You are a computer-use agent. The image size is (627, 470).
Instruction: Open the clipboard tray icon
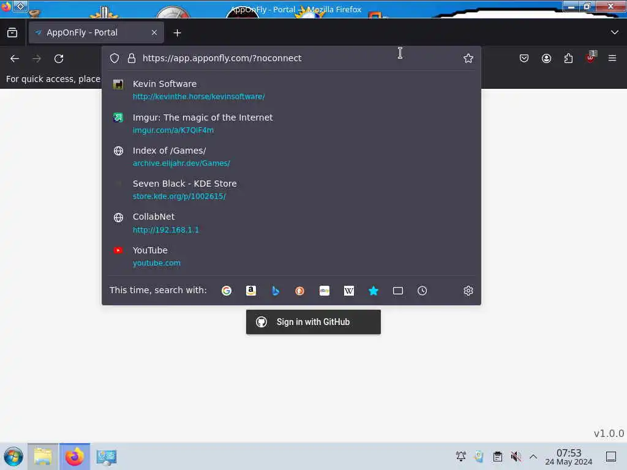click(x=497, y=456)
